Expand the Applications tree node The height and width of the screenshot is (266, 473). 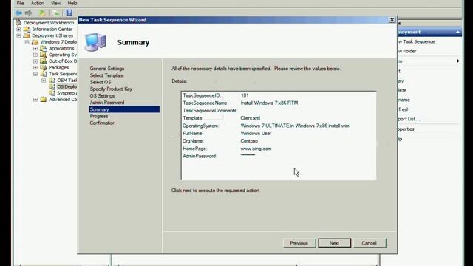tap(35, 48)
